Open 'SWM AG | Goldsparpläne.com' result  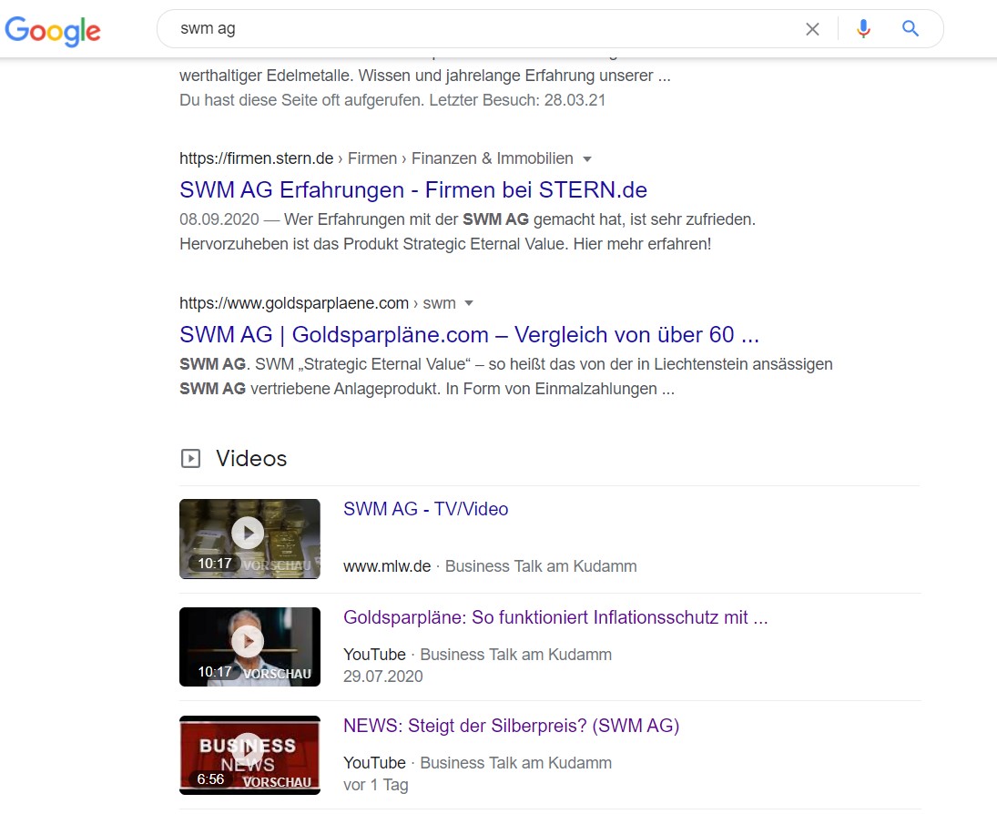click(469, 334)
